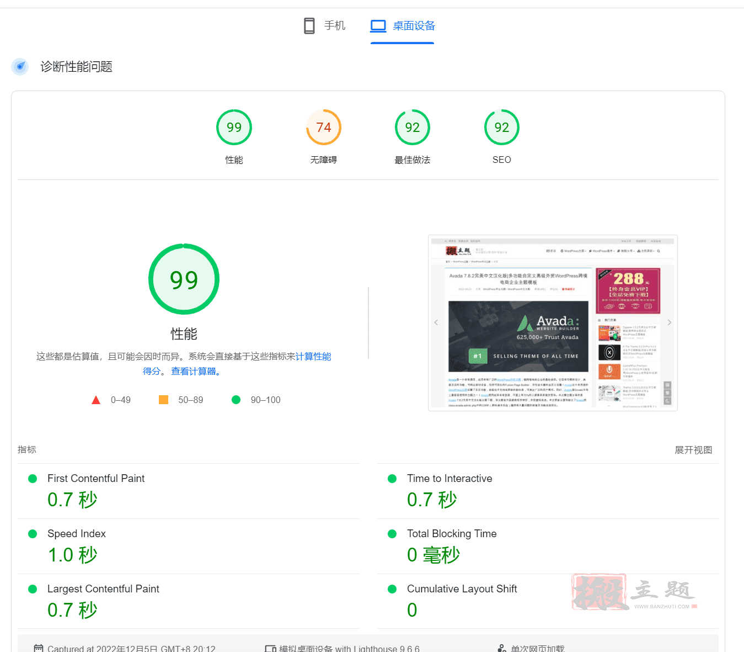Click the 0 毫秒 Total Blocking Time value
This screenshot has width=744, height=652.
433,555
